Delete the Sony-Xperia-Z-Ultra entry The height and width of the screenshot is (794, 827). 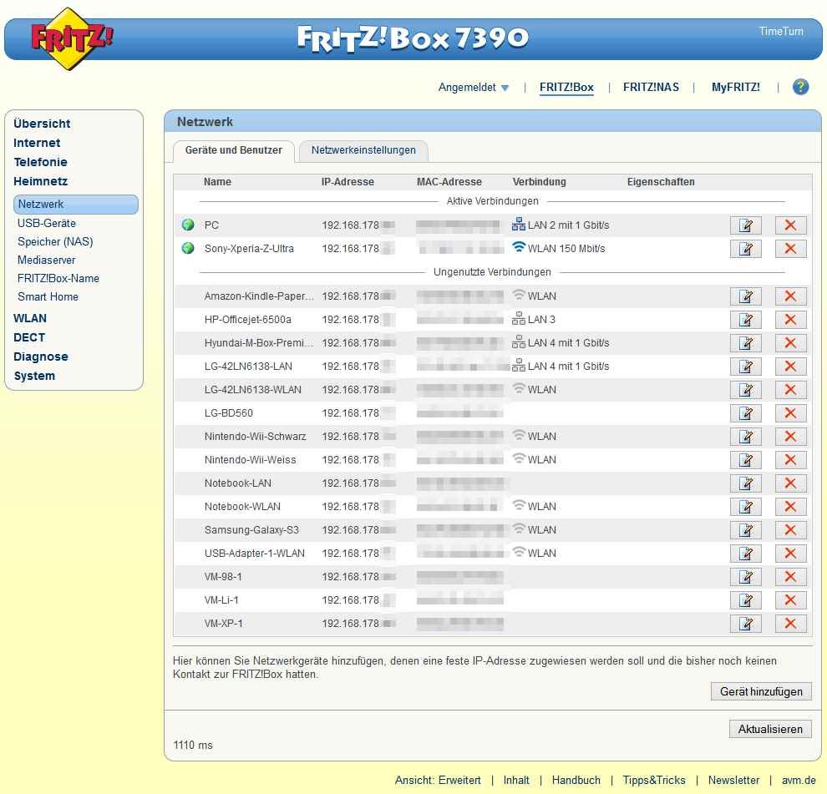pyautogui.click(x=790, y=248)
